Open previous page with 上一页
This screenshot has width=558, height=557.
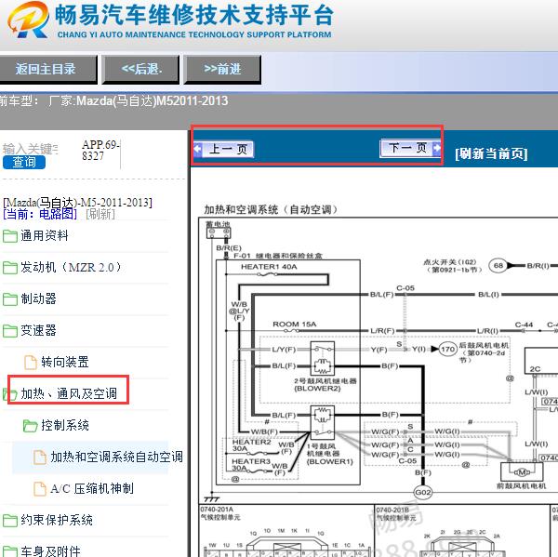click(x=224, y=149)
